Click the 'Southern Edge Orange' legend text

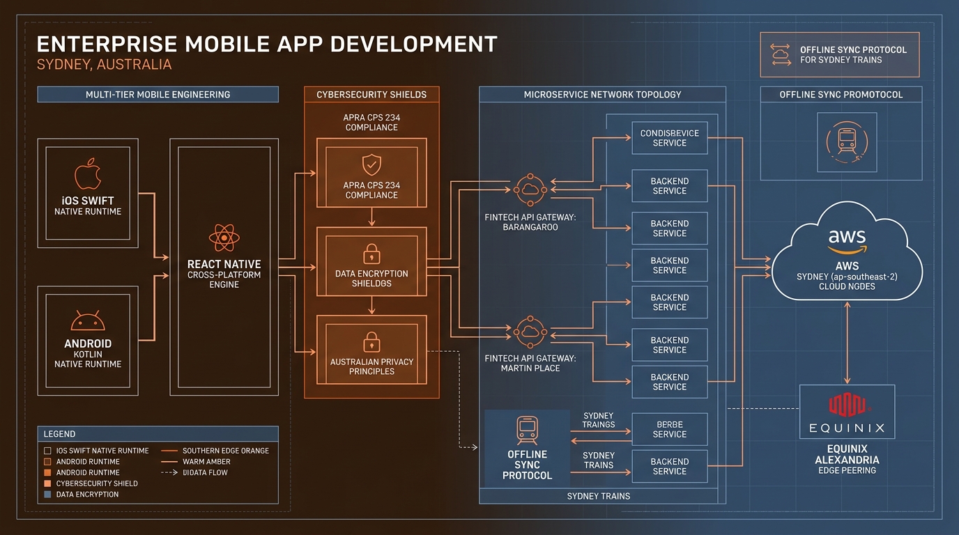point(226,451)
